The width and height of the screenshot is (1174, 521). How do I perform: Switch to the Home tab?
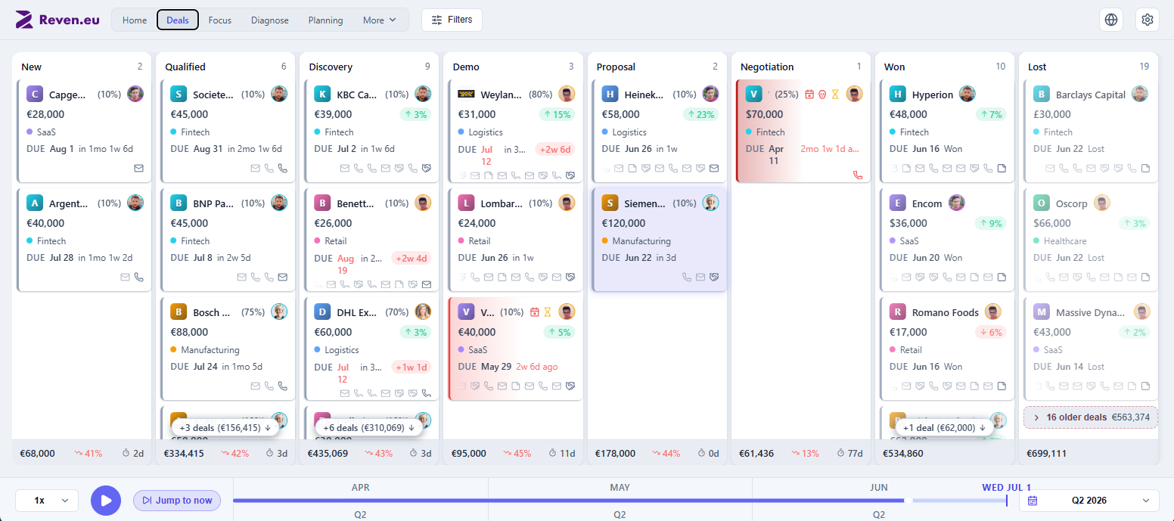coord(135,20)
